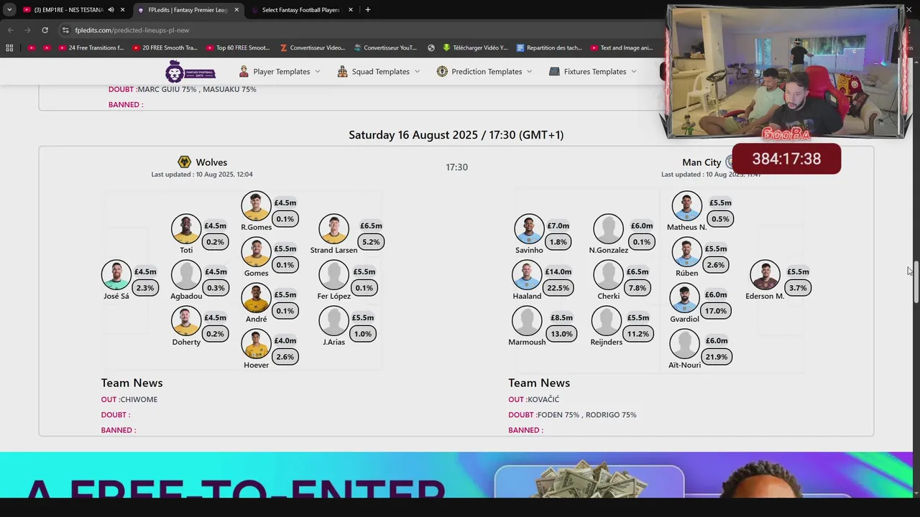Select the FPLedits Fantasy Premier League tab
The image size is (920, 517).
(188, 10)
